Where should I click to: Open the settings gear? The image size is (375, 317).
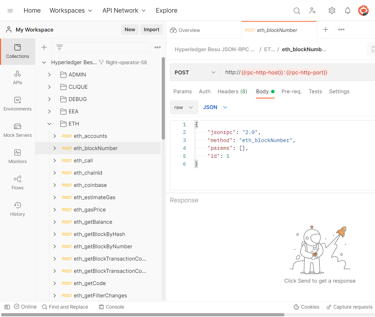click(x=332, y=11)
